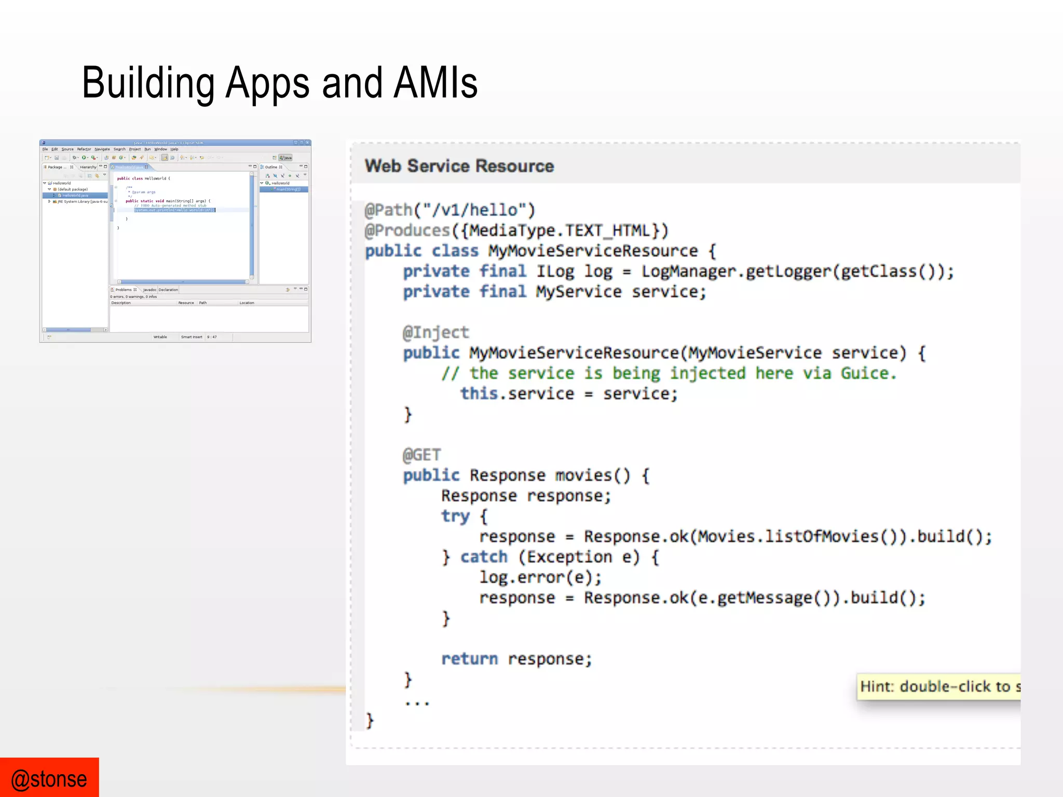The height and width of the screenshot is (797, 1063).
Task: Select main(String[]) in Outline view
Action: click(284, 189)
